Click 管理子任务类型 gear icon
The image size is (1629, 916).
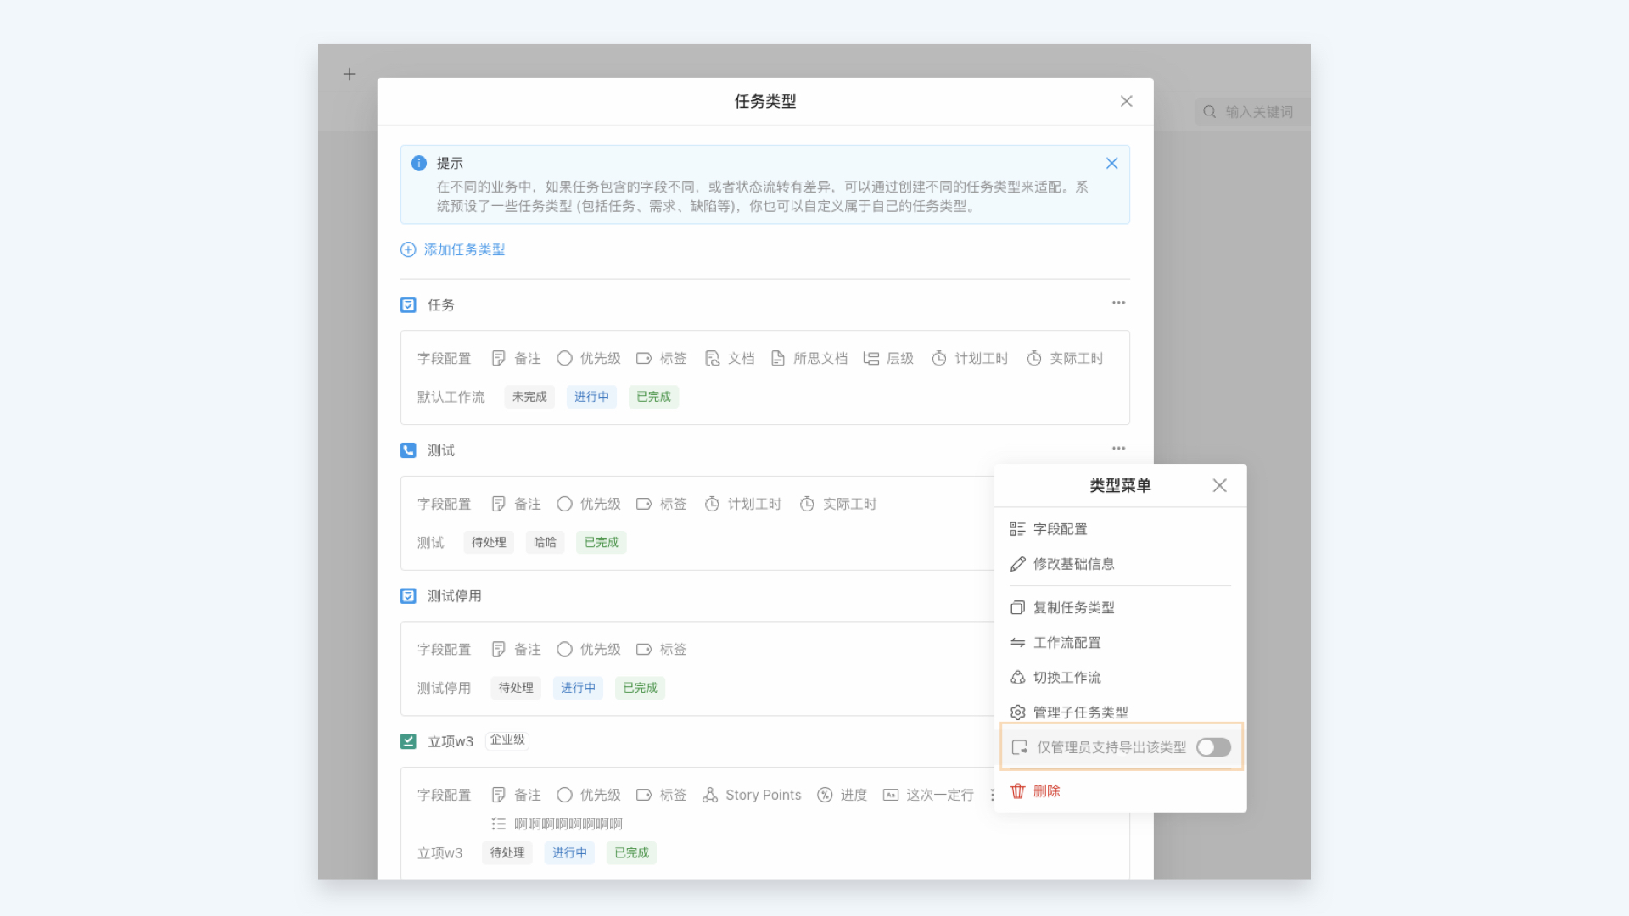1017,712
